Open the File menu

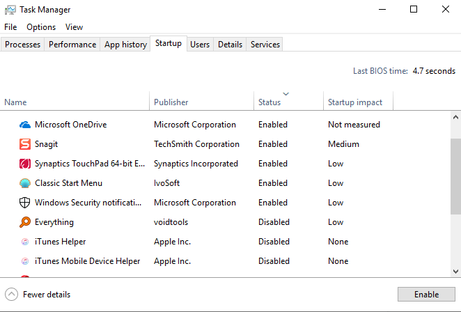coord(10,27)
